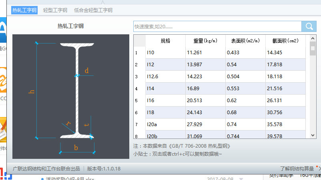Click row header number 1

[x=140, y=53]
